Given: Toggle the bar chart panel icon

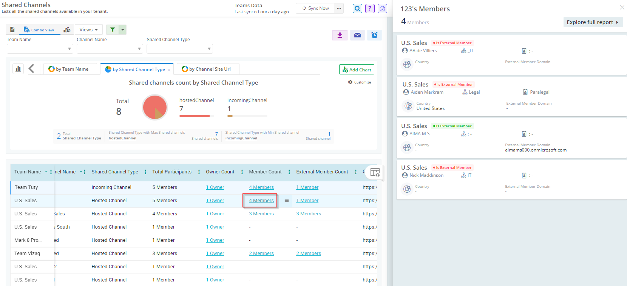Looking at the screenshot, I should (18, 69).
